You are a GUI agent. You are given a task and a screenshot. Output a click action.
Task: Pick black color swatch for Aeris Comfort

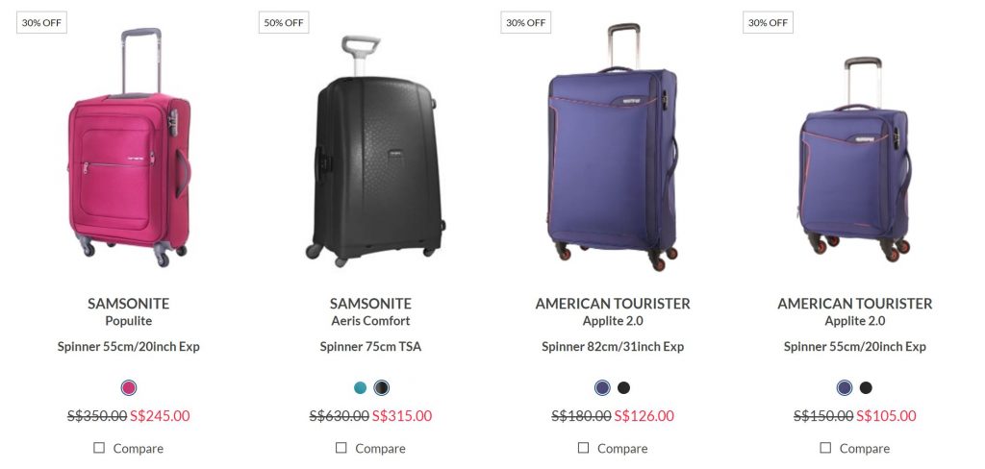point(382,388)
